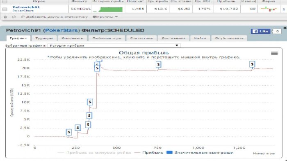Open the Турниры tab
Viewport: 287px width, 161px height.
[44, 38]
